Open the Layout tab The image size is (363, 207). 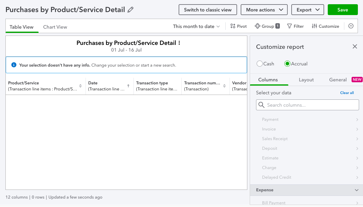[x=306, y=80]
